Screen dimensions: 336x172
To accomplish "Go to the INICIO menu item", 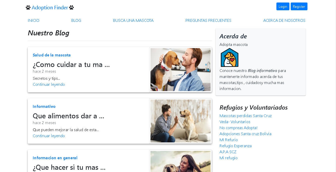I will [34, 21].
